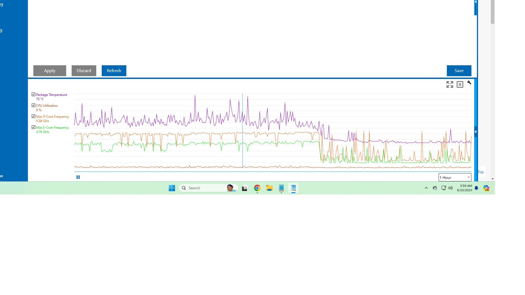Image resolution: width=525 pixels, height=295 pixels.
Task: Open the 1 Hour time range dropdown
Action: [x=455, y=177]
